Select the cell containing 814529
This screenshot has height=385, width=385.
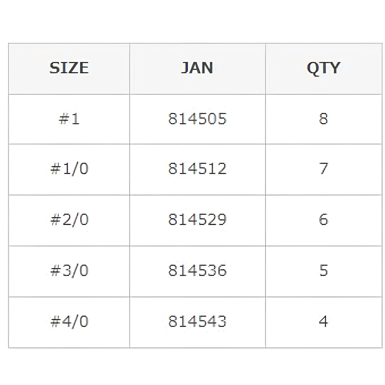point(197,220)
